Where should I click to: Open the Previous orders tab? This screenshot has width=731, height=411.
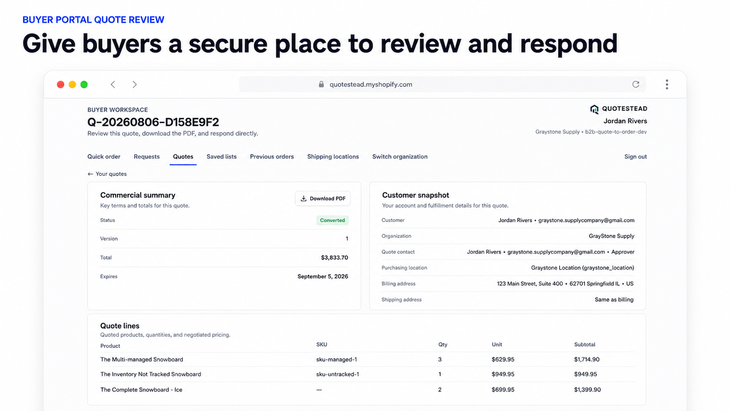(x=272, y=157)
